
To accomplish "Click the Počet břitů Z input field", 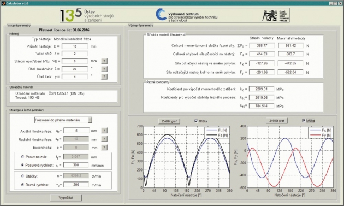I will [75, 54].
